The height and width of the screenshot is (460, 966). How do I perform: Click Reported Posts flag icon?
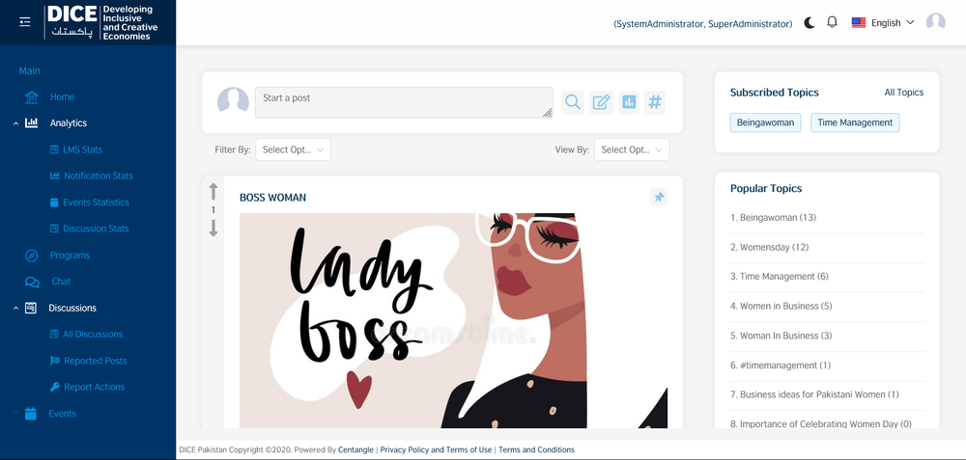[x=54, y=361]
